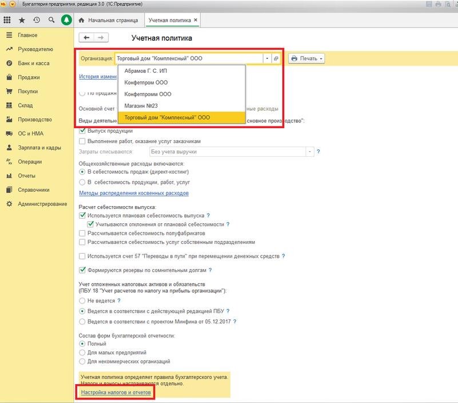
Task: Click the Руководителю chart icon
Action: tap(9, 49)
